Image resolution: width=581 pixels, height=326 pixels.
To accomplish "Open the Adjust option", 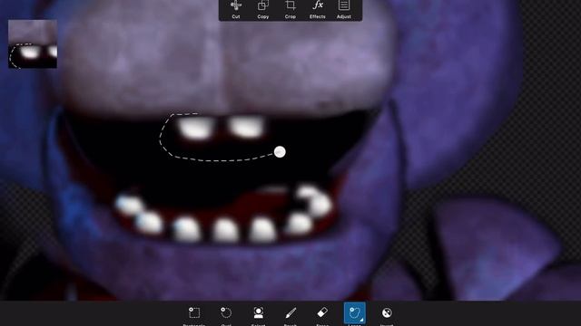I will click(344, 10).
